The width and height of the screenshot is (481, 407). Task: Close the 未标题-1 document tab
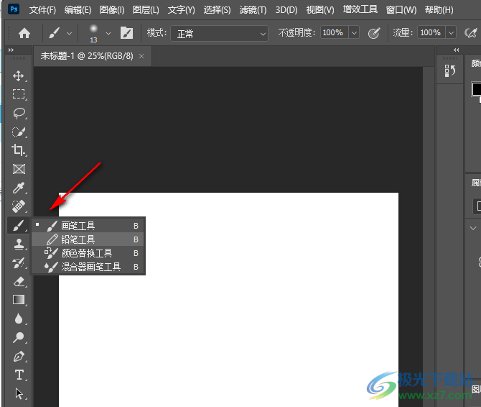(x=141, y=56)
